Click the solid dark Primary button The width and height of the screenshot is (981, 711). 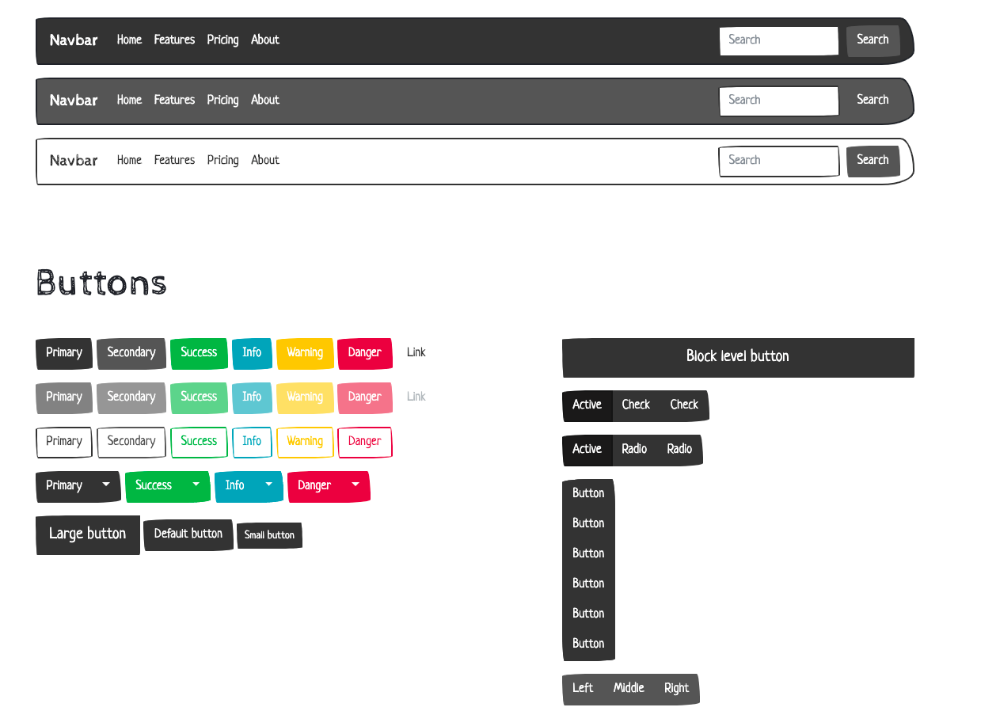pyautogui.click(x=64, y=354)
